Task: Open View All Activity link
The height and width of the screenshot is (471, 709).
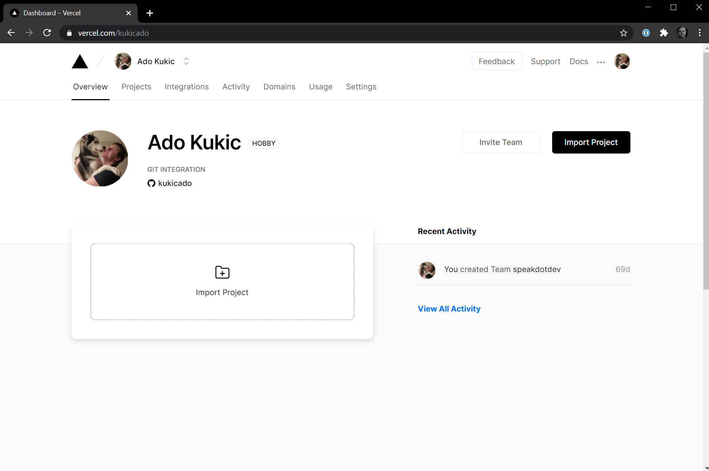Action: [449, 309]
